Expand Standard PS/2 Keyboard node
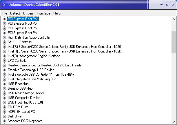This screenshot has width=177, height=125. (x=4, y=121)
